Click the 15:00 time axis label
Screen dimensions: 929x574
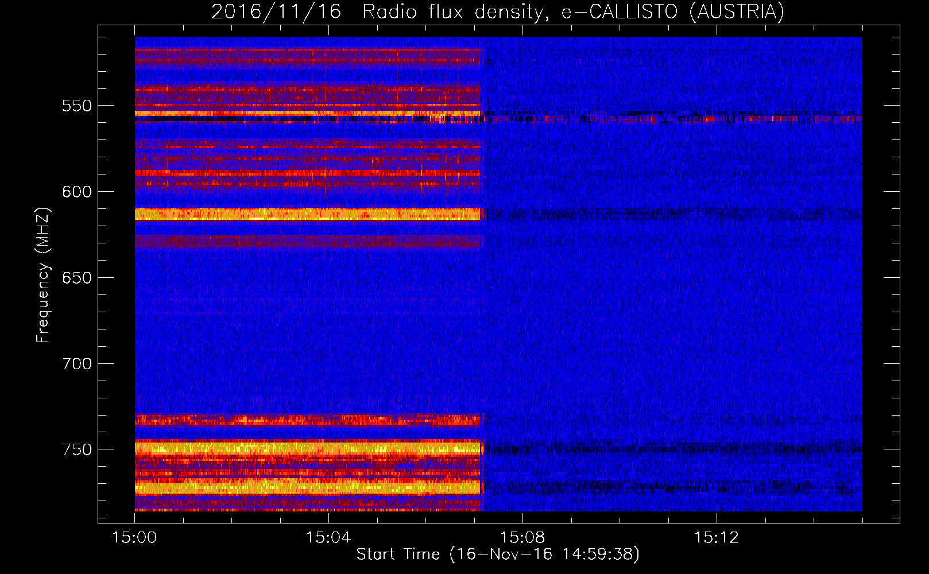(x=134, y=538)
